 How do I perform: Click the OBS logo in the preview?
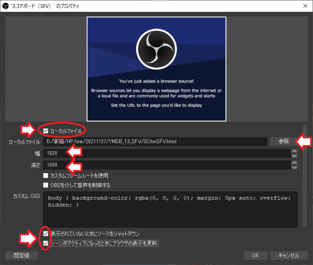coord(156,49)
